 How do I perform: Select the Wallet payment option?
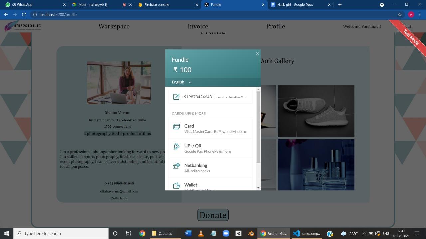click(x=211, y=184)
